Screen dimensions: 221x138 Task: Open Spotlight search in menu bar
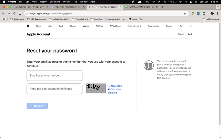point(186,2)
